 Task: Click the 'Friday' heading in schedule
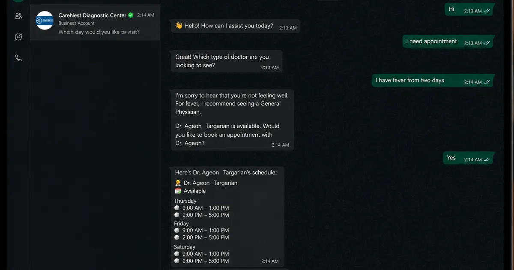[x=181, y=224]
